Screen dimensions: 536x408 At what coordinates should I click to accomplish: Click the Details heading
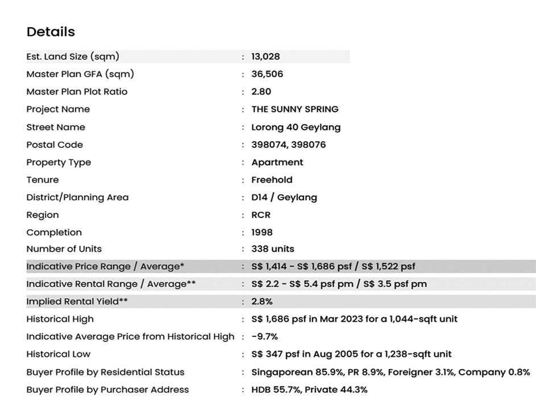(51, 32)
